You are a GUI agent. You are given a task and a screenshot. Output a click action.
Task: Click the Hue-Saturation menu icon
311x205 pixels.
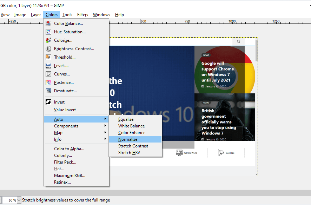pyautogui.click(x=48, y=32)
